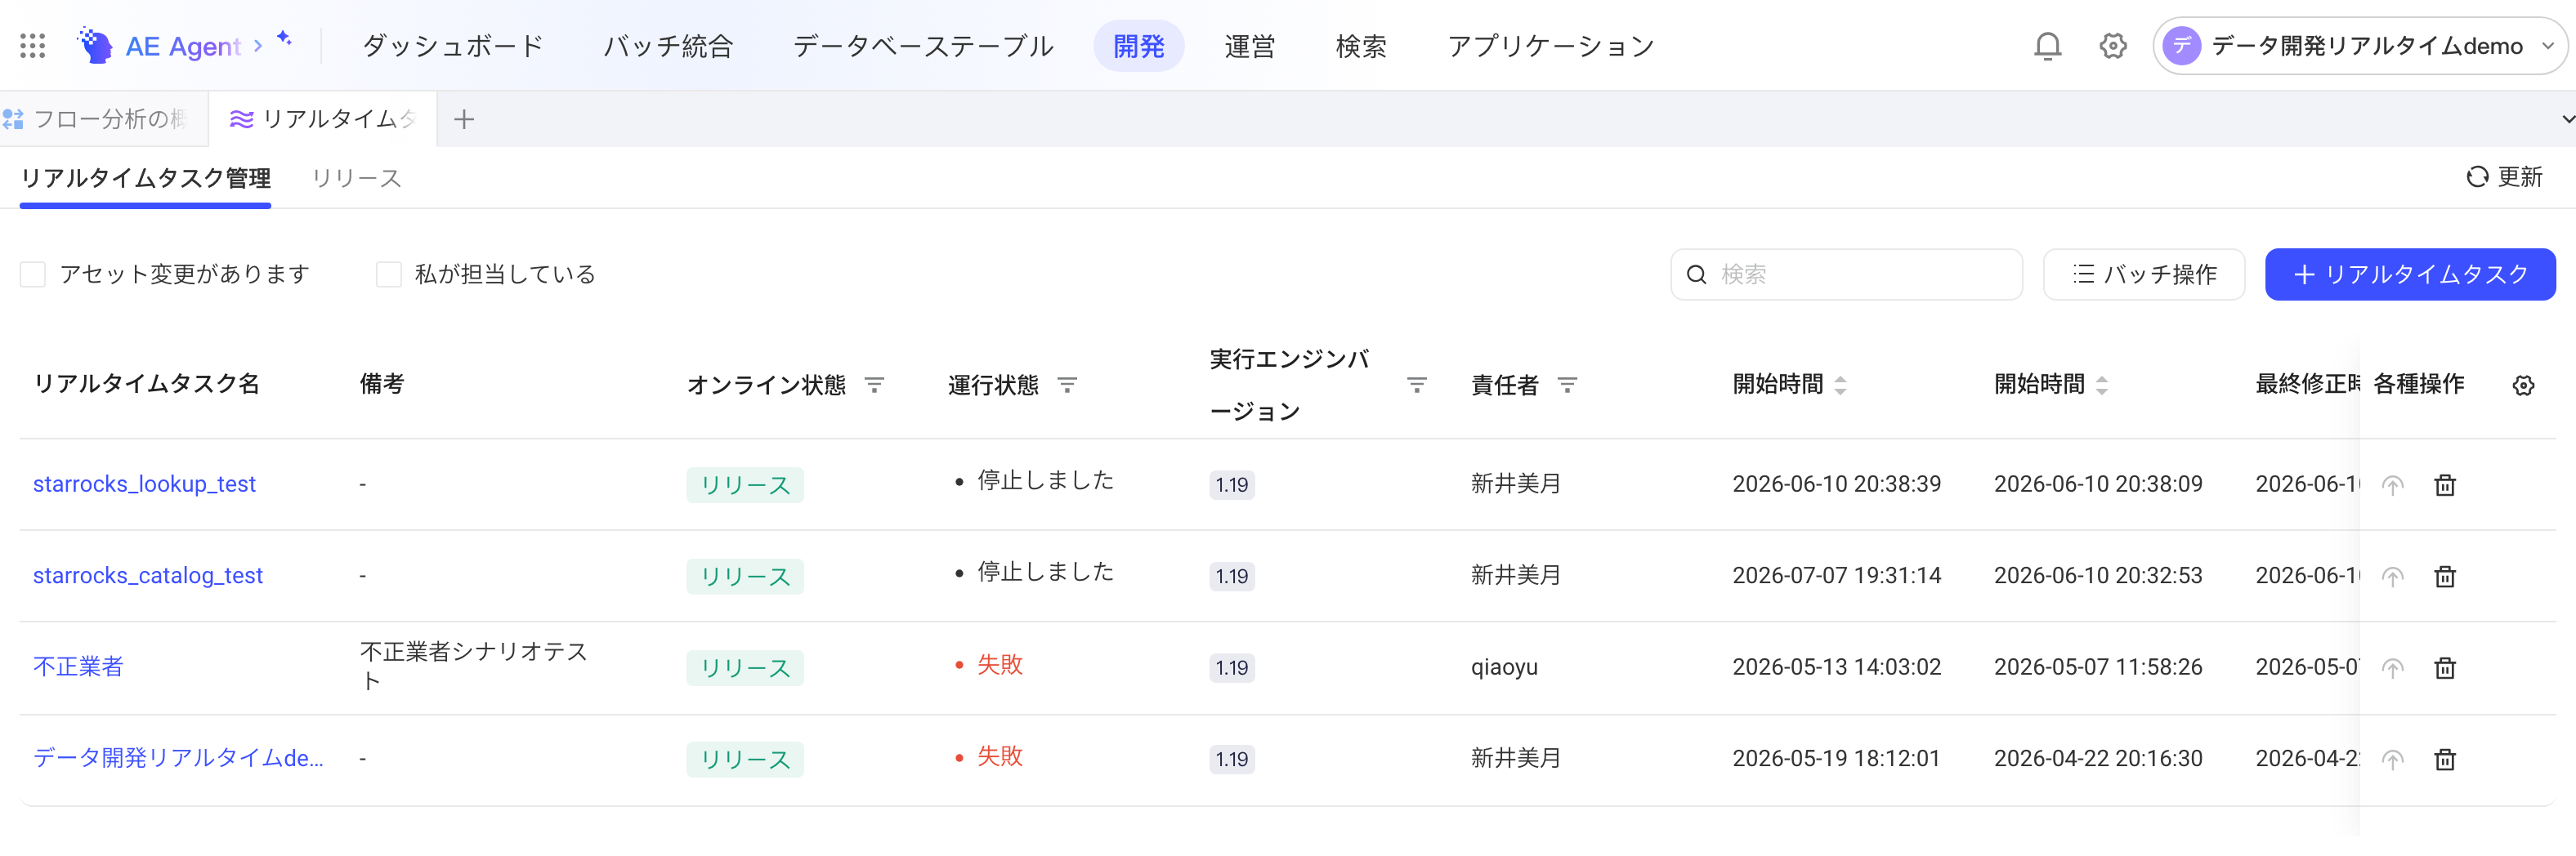Delete starrocks_lookup_test task

(2444, 485)
